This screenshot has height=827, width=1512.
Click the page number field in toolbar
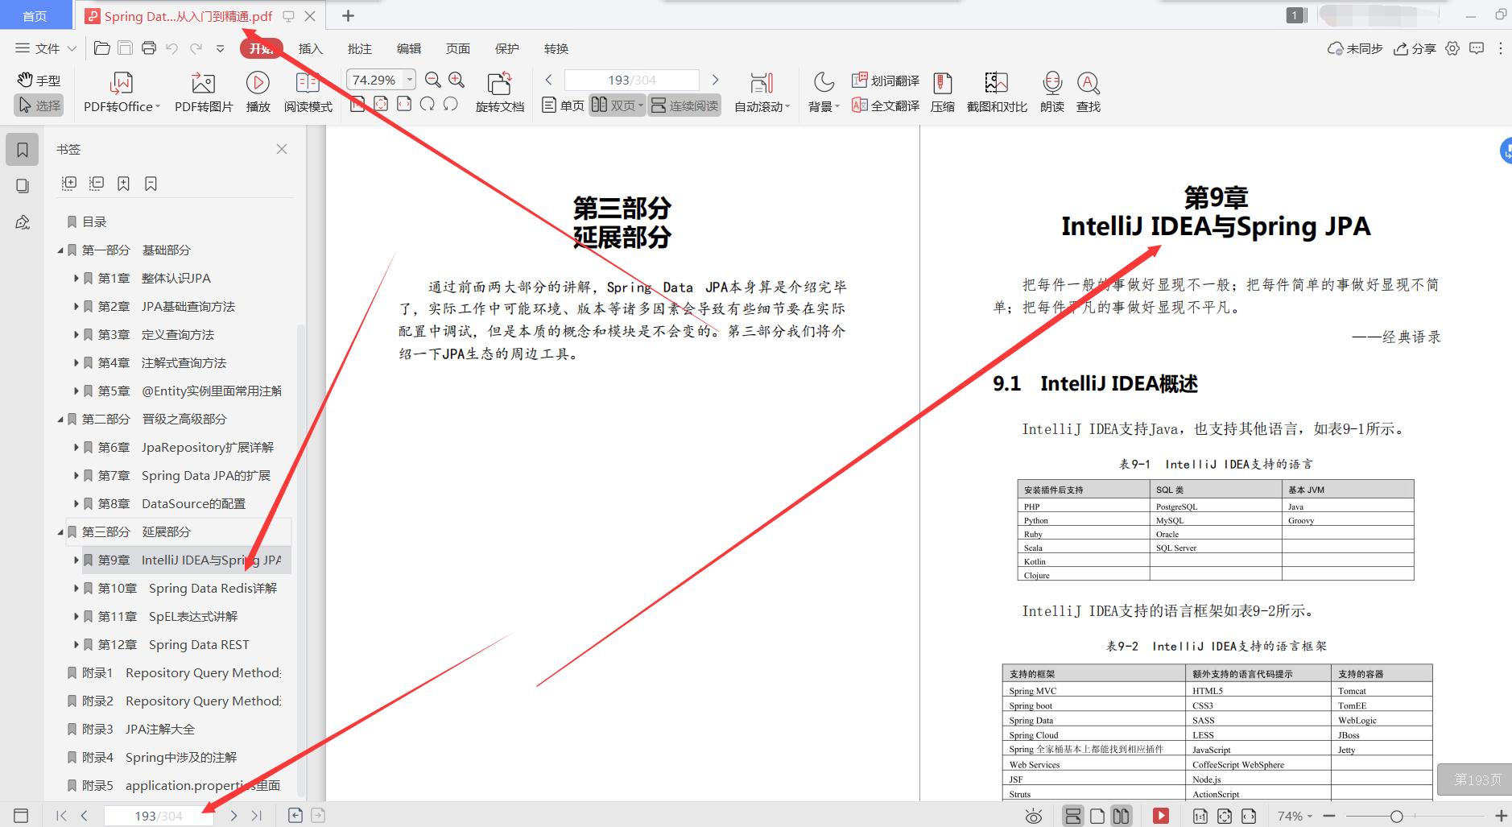(x=631, y=80)
